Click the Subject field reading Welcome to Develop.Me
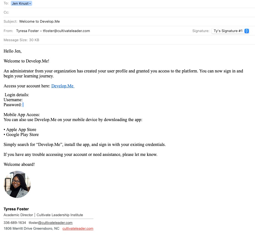This screenshot has height=238, width=255. pos(39,22)
